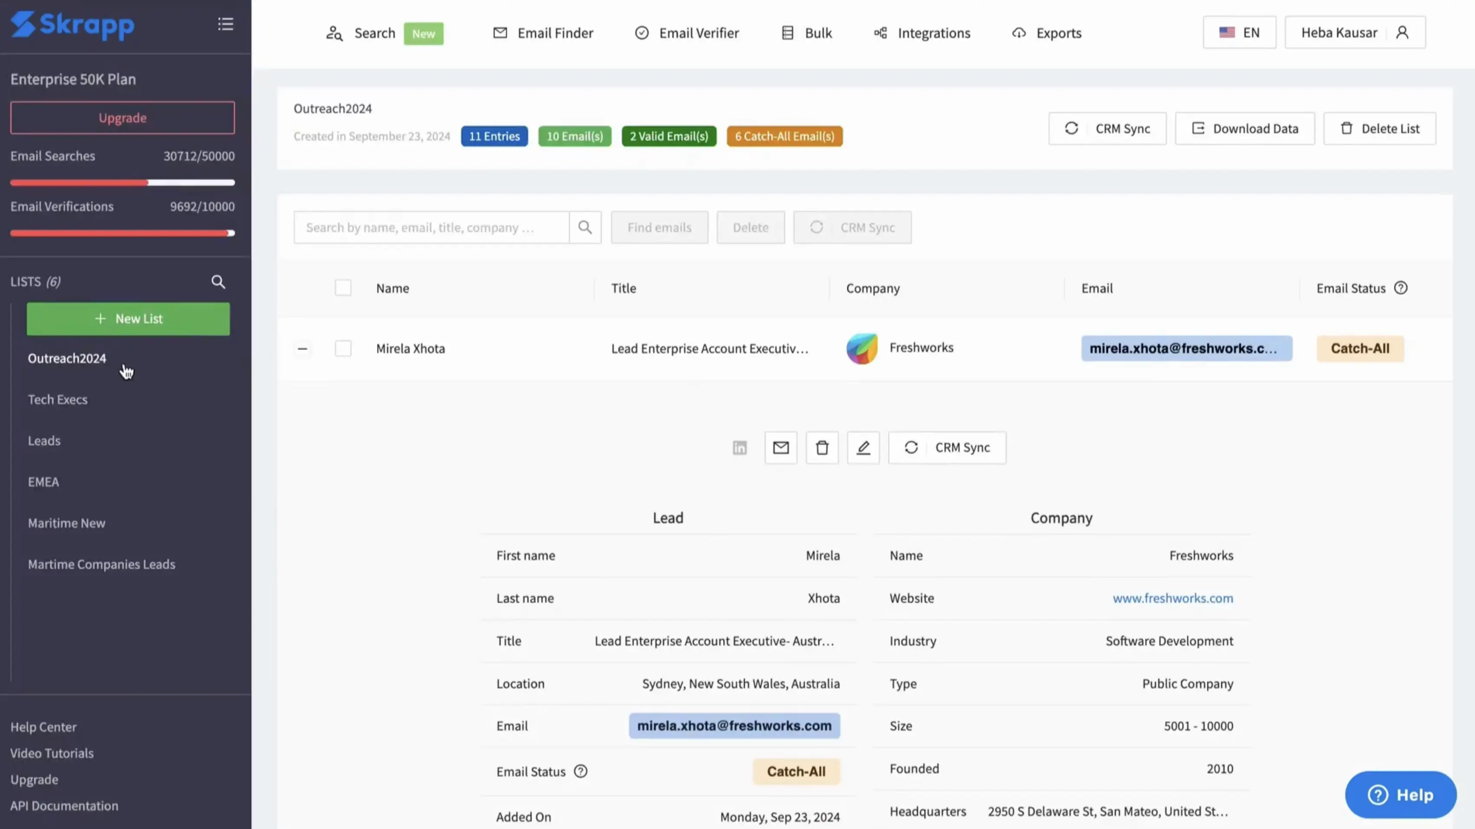Focus the search by name, email field
1475x829 pixels.
(x=432, y=227)
